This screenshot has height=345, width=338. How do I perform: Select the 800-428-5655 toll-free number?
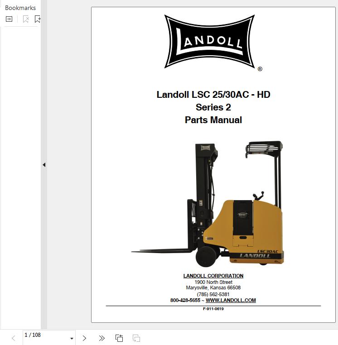[x=185, y=300]
